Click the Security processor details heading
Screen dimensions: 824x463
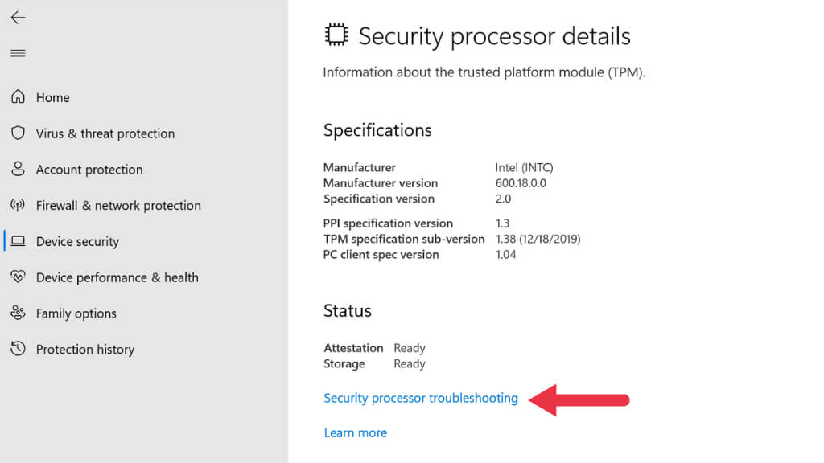[x=494, y=36]
